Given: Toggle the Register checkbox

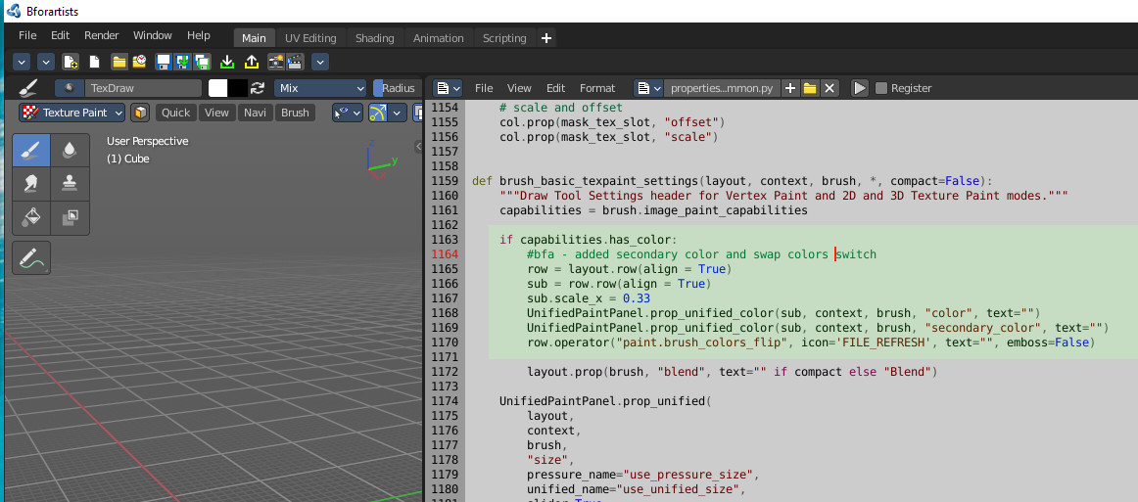Looking at the screenshot, I should pos(881,88).
